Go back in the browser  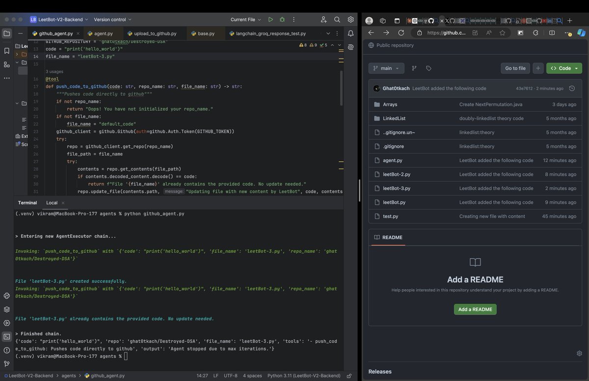pyautogui.click(x=371, y=33)
